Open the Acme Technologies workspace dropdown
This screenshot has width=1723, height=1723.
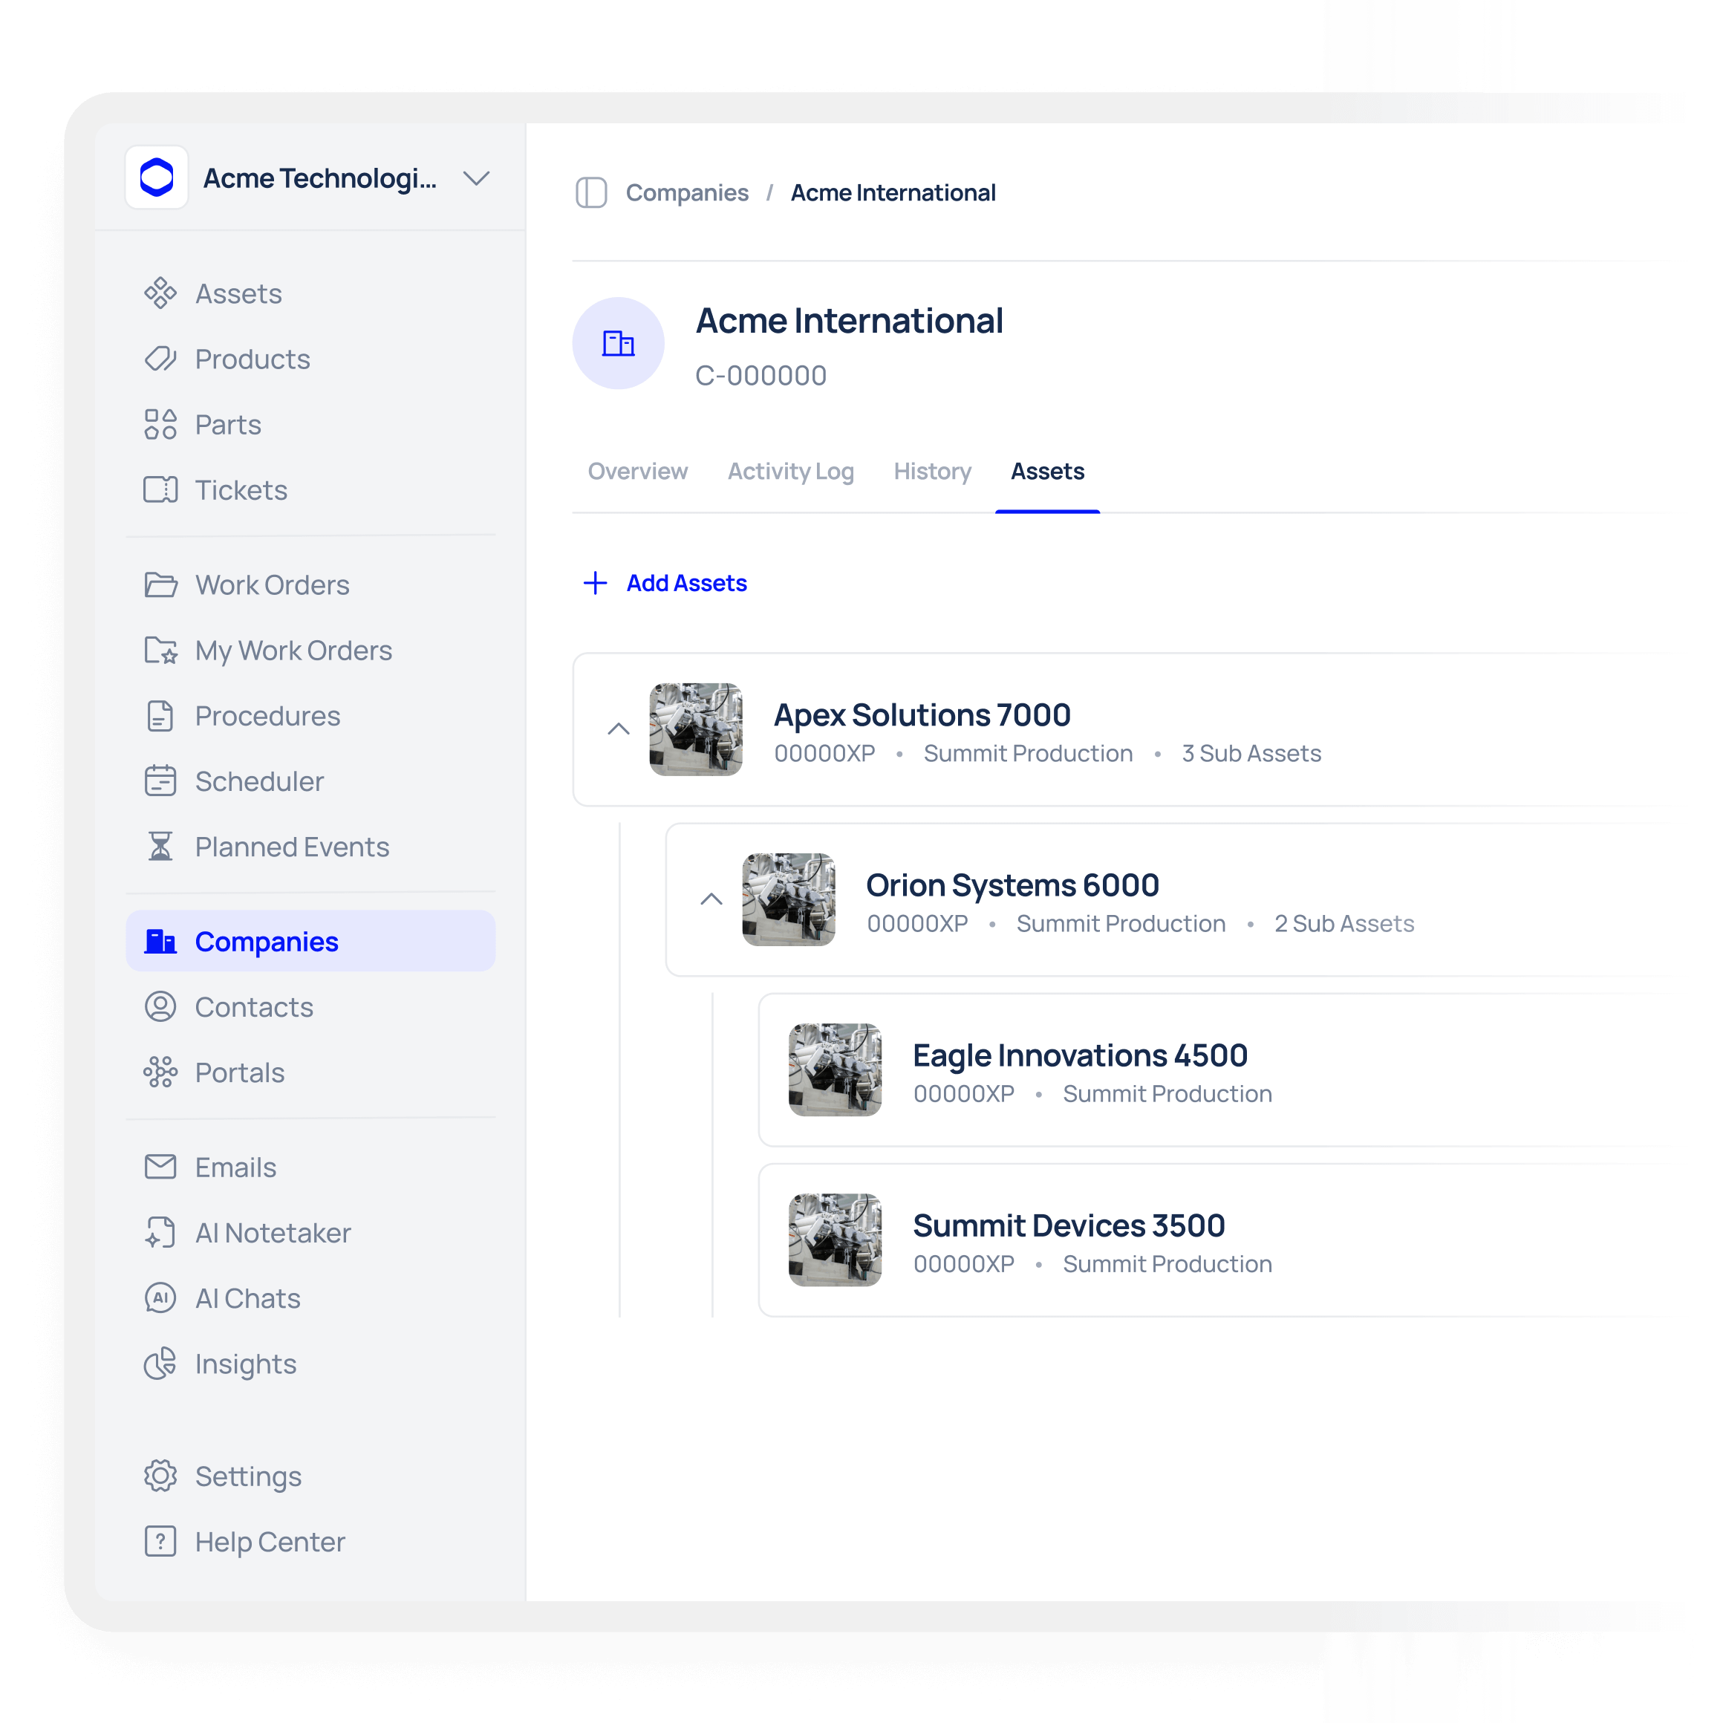(476, 178)
